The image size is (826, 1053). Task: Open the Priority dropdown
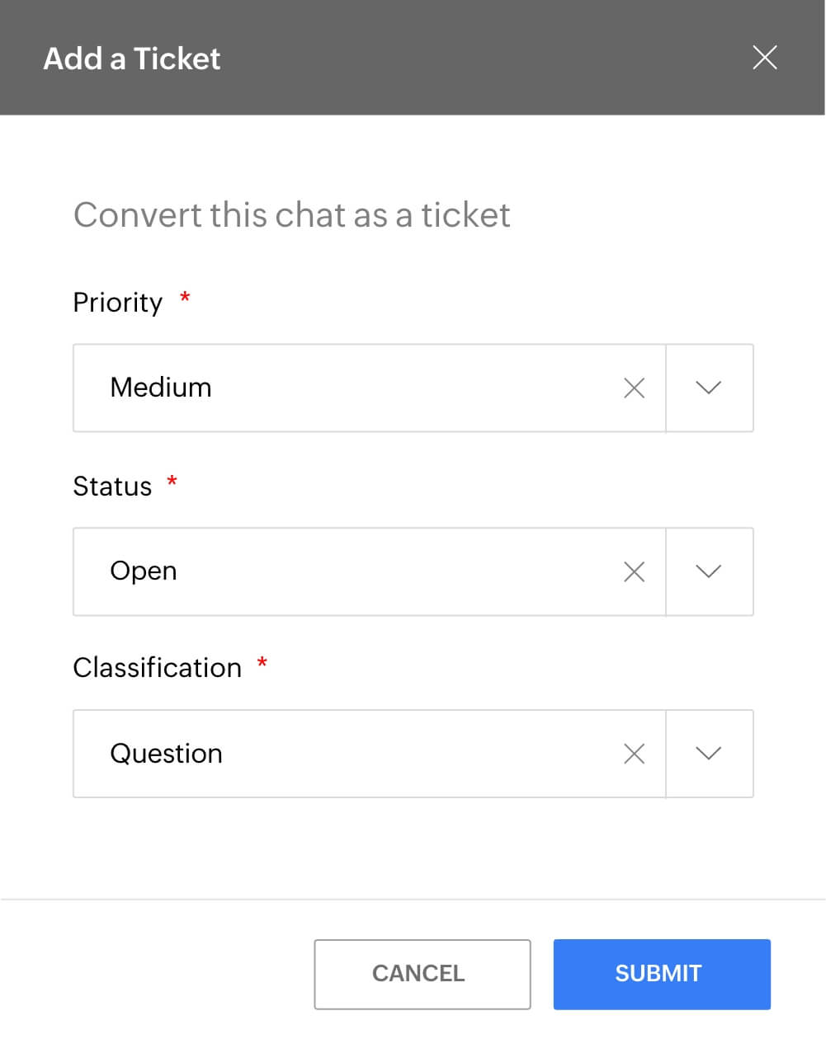point(709,388)
